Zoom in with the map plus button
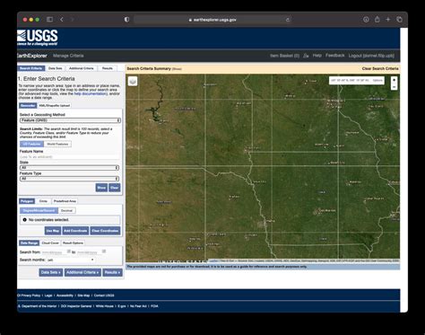Image resolution: width=425 pixels, height=335 pixels. click(x=394, y=80)
